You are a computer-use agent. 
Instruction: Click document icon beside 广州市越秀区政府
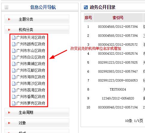coord(13,44)
